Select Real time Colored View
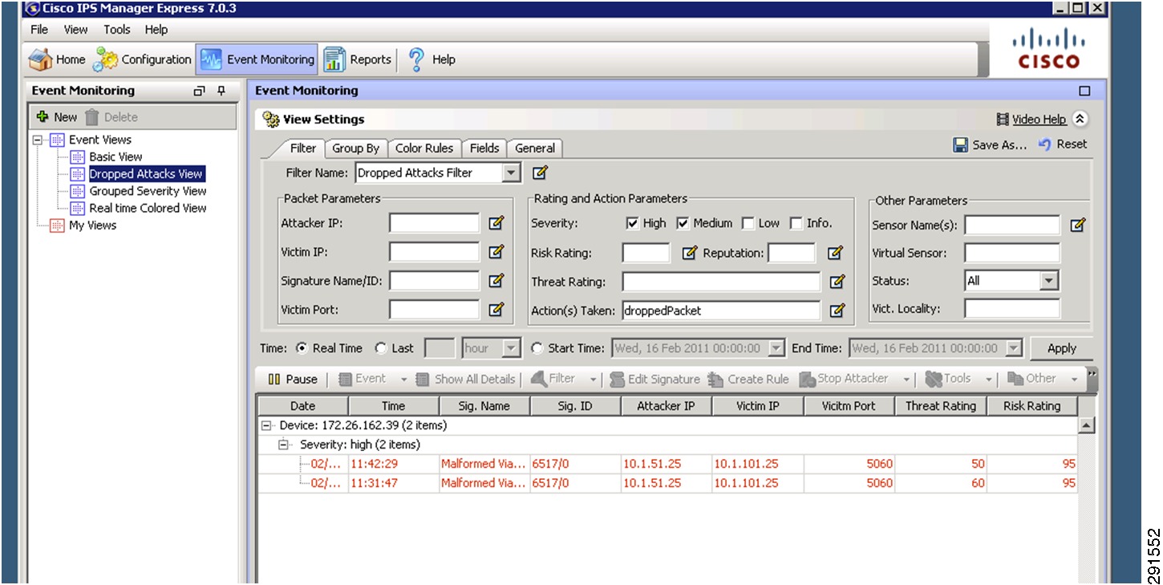Image resolution: width=1163 pixels, height=585 pixels. coord(148,208)
